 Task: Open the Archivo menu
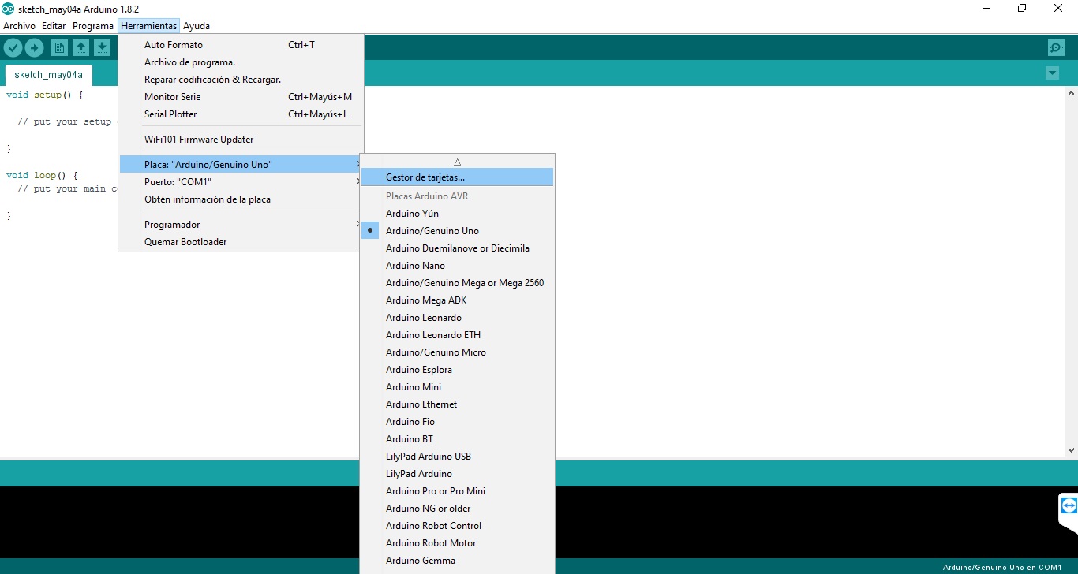click(20, 26)
